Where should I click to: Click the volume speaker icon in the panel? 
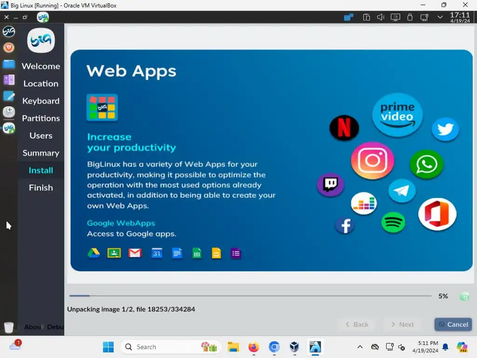(381, 17)
